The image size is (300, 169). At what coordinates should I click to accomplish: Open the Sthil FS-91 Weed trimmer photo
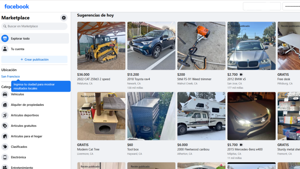201,46
